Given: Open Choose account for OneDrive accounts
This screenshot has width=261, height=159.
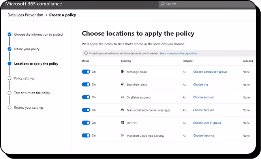Looking at the screenshot, I should (203, 97).
